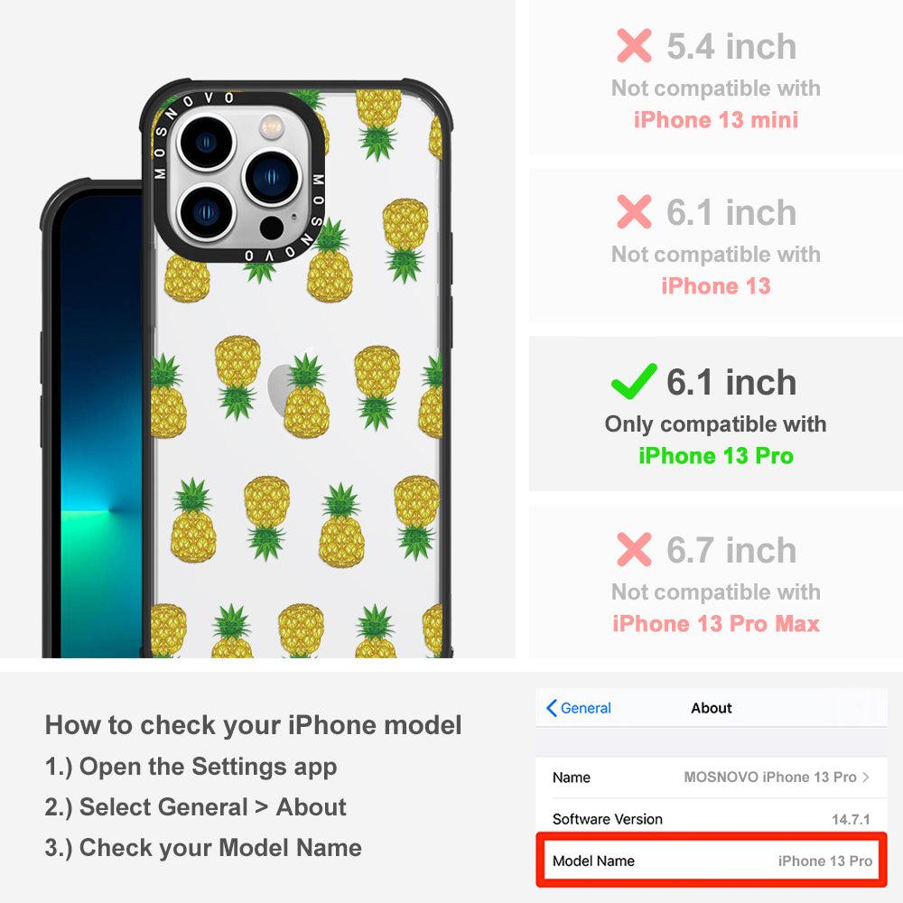Image resolution: width=903 pixels, height=903 pixels.
Task: Open the Software Version row
Action: point(712,818)
